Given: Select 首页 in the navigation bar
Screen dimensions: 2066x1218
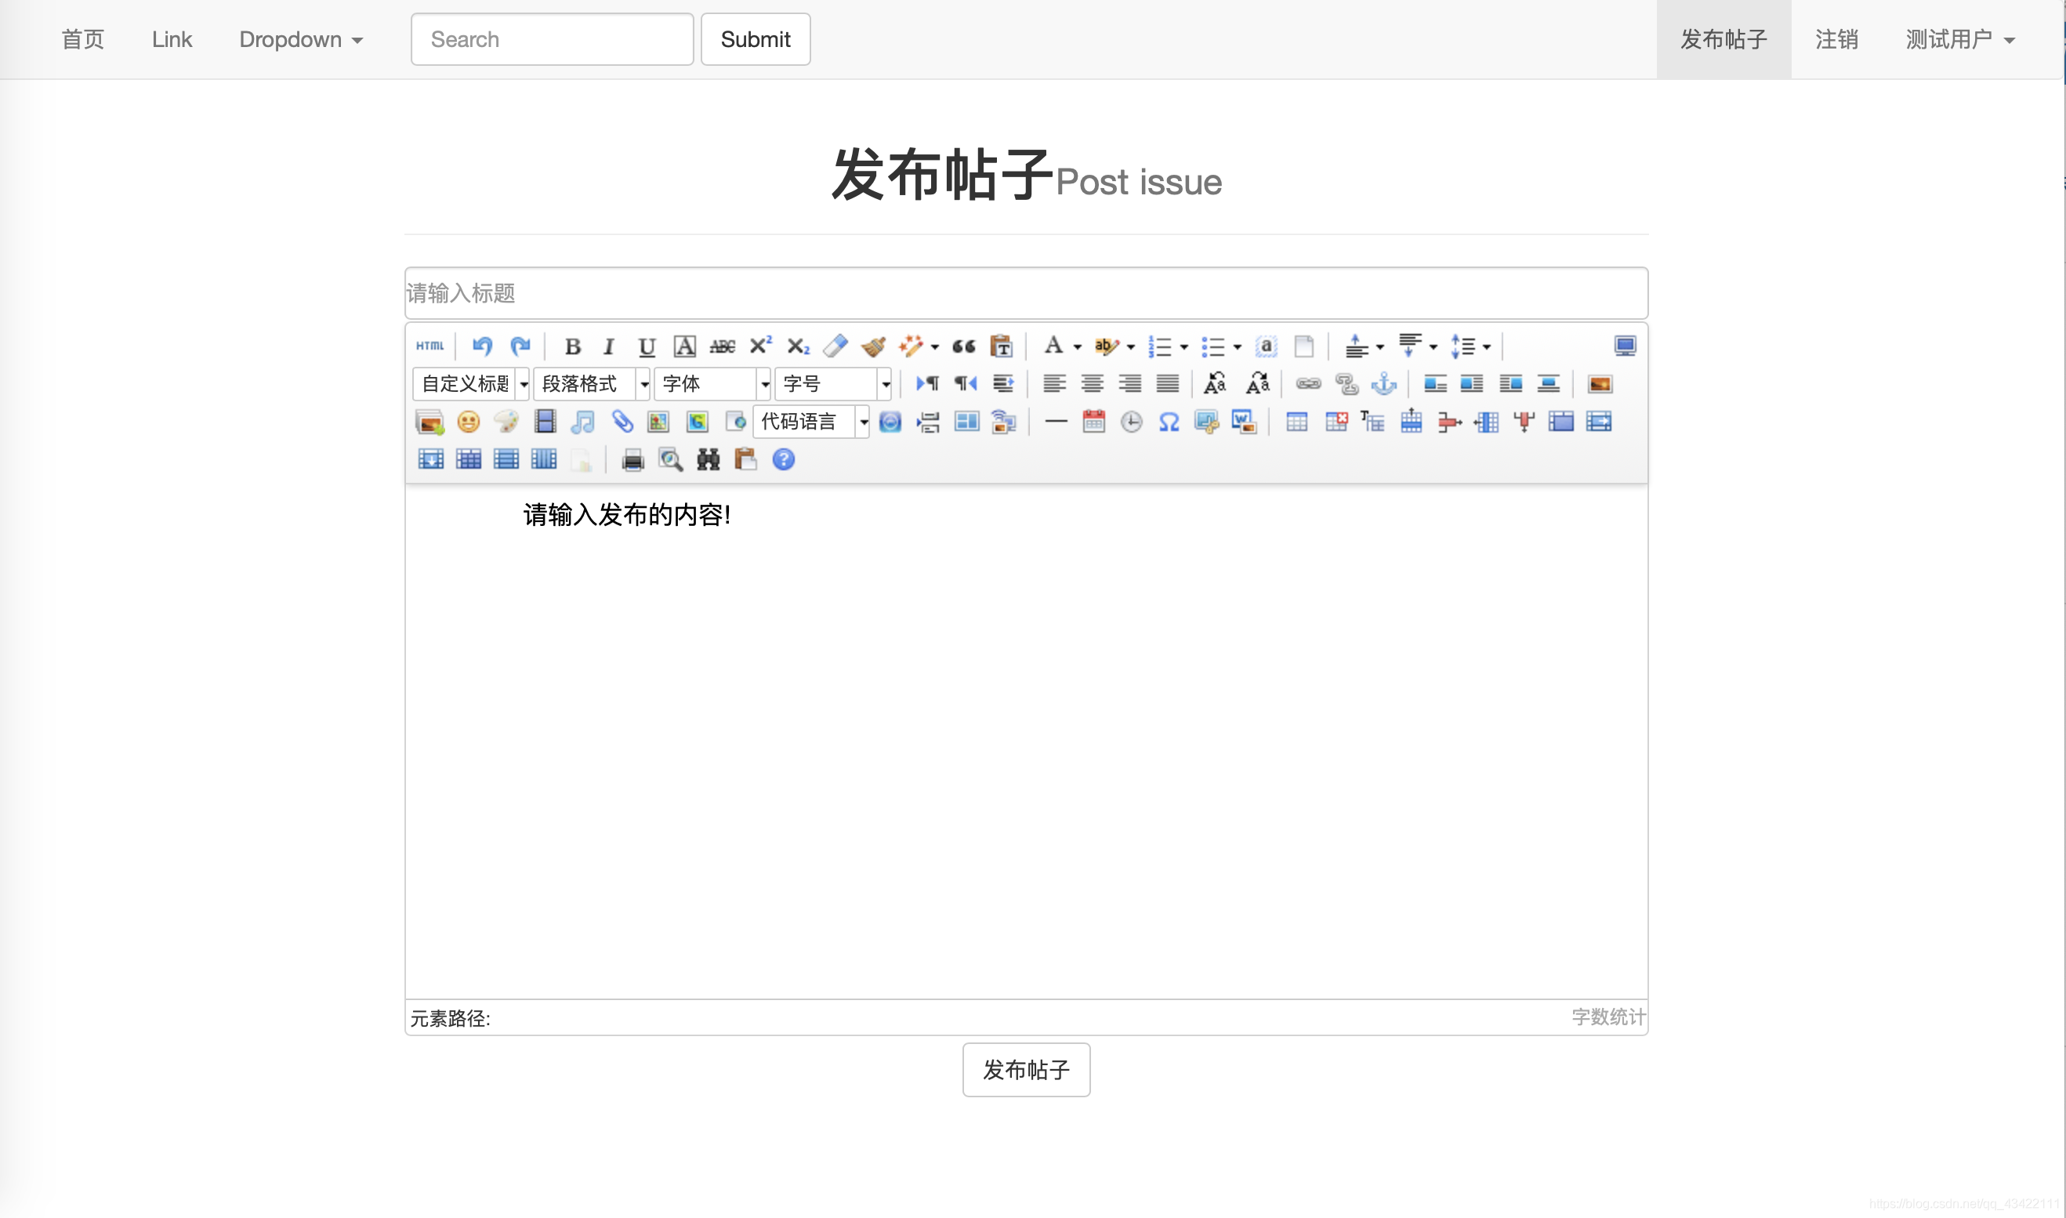Looking at the screenshot, I should (82, 38).
